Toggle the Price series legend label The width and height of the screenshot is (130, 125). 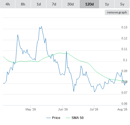[x=56, y=118]
